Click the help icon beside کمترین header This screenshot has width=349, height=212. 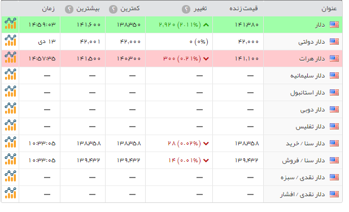click(114, 10)
